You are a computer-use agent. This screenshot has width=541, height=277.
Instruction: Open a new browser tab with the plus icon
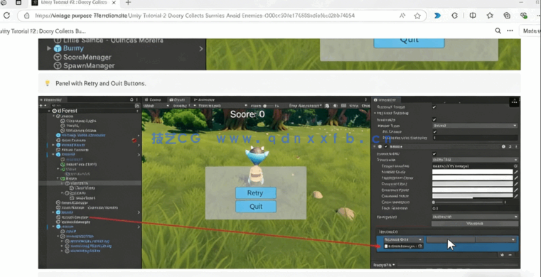point(128,3)
